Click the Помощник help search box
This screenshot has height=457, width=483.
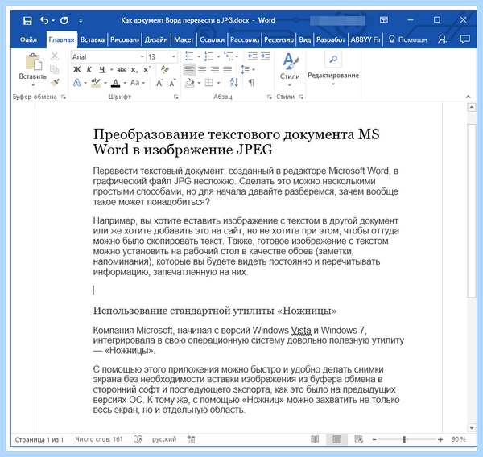[x=408, y=39]
